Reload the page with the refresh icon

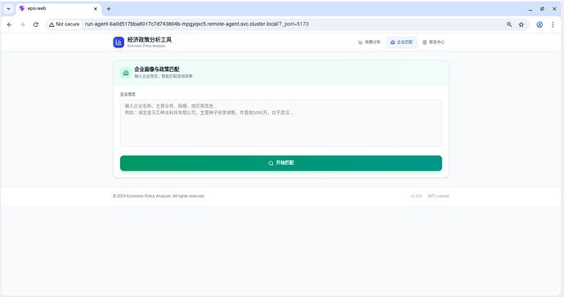(36, 24)
